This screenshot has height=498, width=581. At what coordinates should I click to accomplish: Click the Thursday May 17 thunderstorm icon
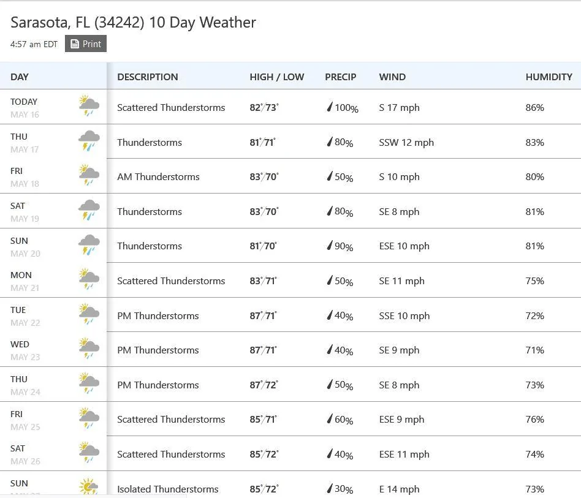[89, 141]
